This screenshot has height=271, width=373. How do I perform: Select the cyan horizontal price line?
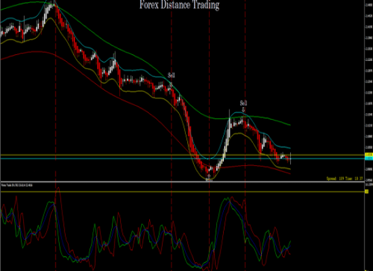(x=182, y=159)
